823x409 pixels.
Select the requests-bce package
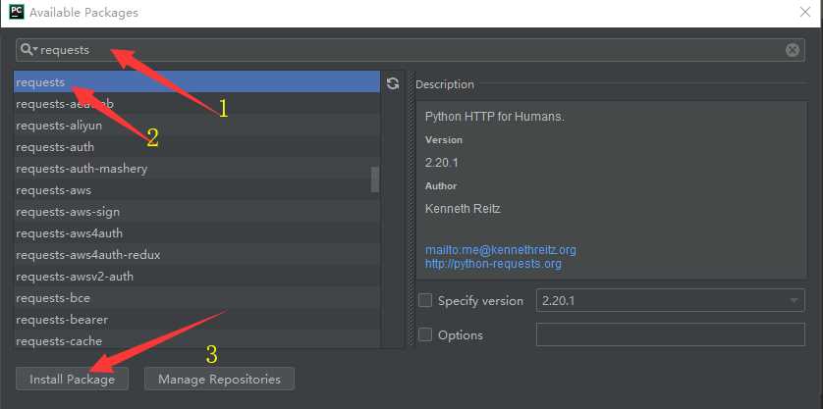point(196,298)
